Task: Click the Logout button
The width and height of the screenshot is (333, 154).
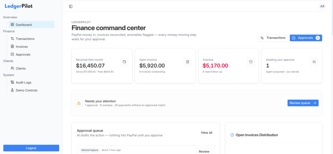Action: [x=31, y=148]
